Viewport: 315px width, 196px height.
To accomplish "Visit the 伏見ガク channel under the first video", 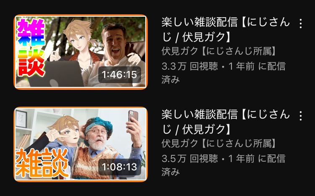I will pos(219,51).
